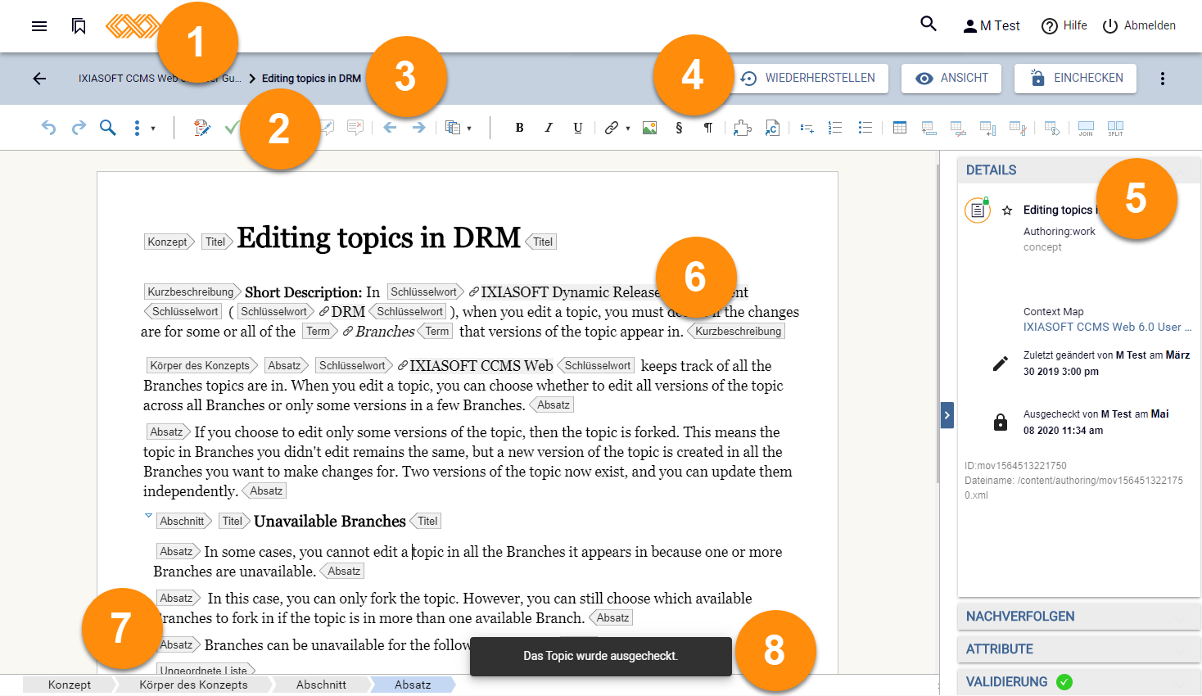
Task: Open the hamburger main menu
Action: pos(39,26)
